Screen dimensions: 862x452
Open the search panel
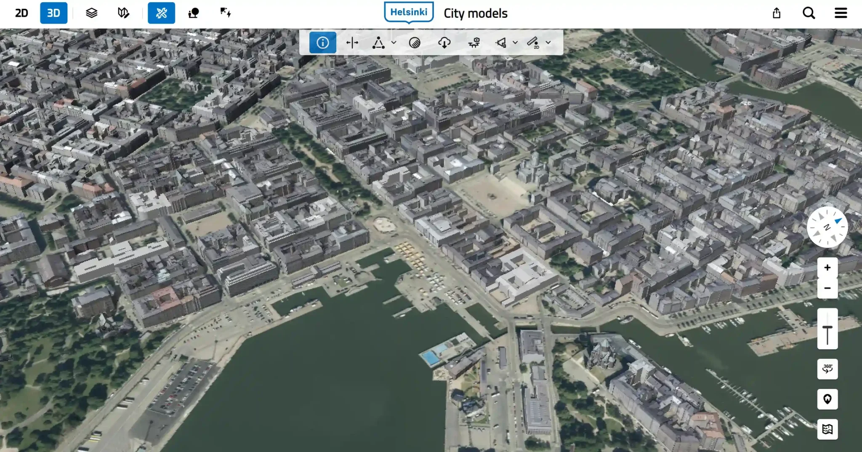tap(809, 13)
